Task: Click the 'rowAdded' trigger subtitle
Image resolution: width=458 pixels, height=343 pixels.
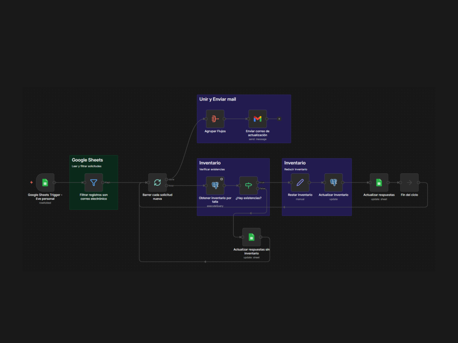Action: point(45,203)
